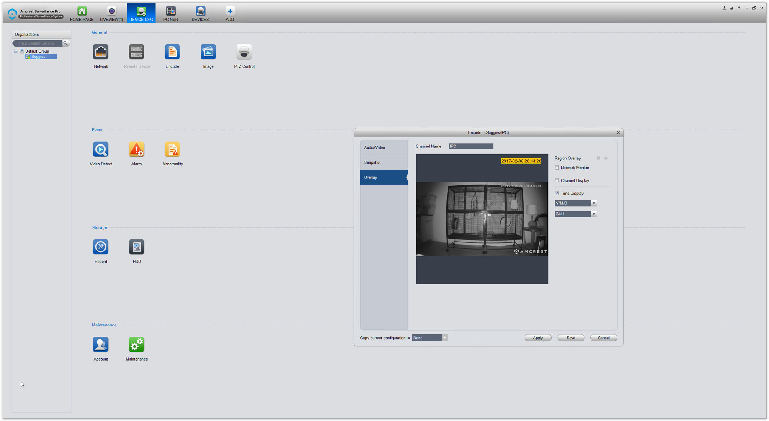Click the lock icon in title bar
Viewport: 769px width, 421px height.
tap(732, 8)
